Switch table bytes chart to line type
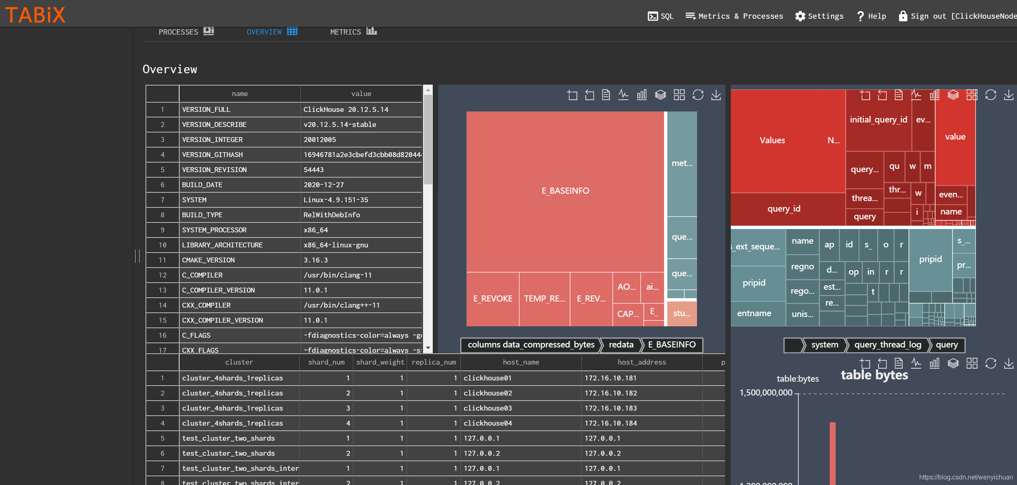 (916, 363)
